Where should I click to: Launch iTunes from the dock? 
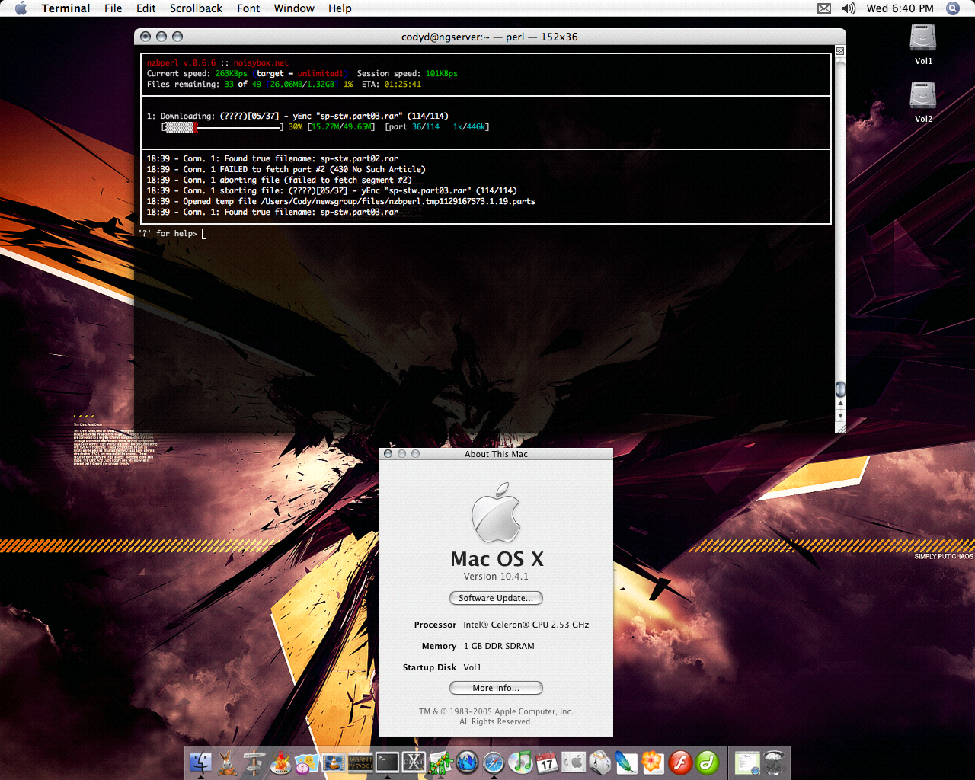coord(520,762)
